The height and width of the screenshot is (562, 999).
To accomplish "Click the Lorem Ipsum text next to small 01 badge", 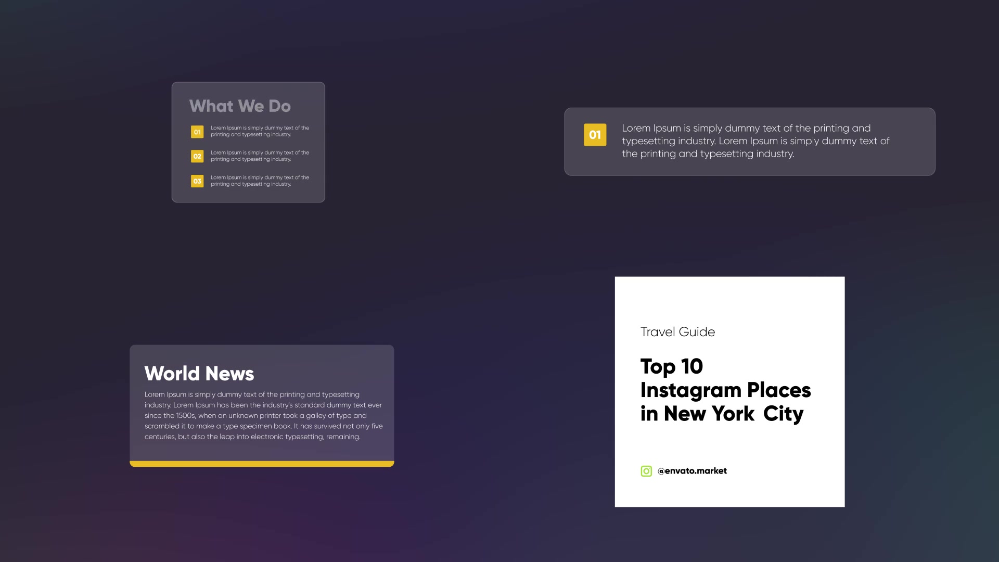I will [x=260, y=131].
